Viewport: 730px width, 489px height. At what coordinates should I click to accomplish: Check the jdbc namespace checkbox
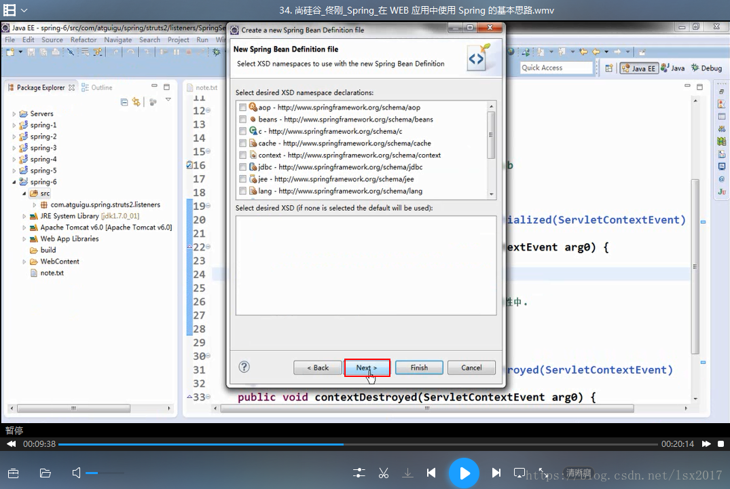click(x=242, y=166)
